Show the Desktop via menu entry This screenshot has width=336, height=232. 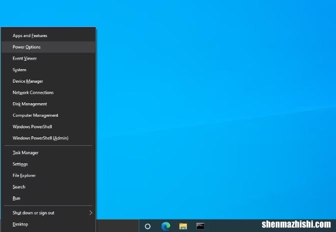(49, 224)
